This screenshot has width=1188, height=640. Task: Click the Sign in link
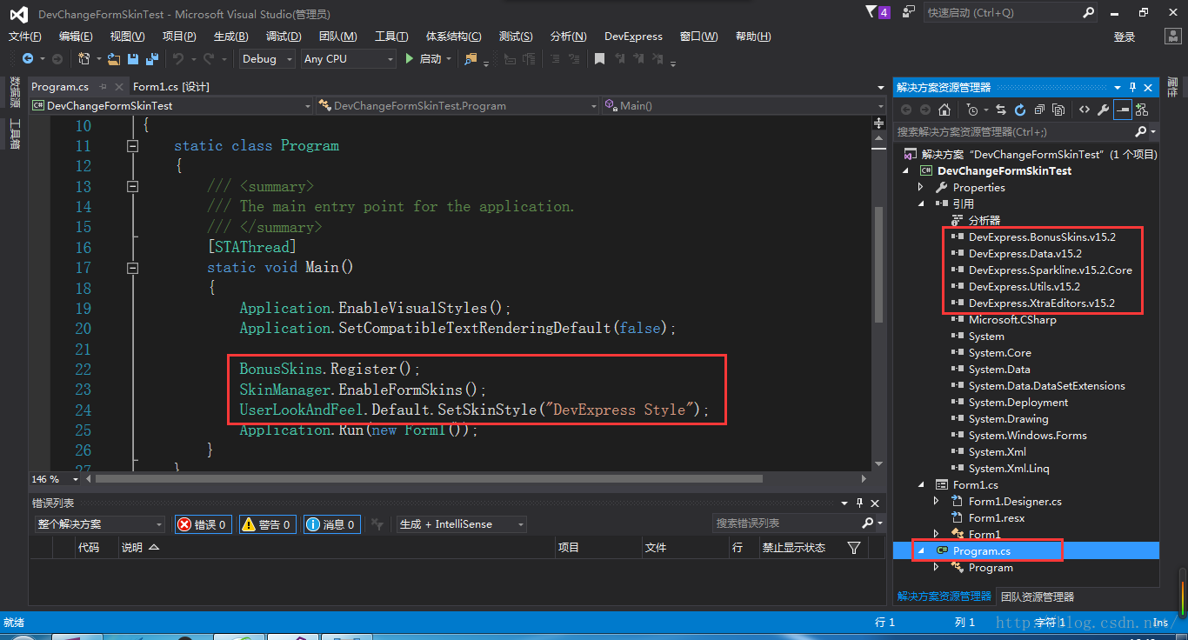click(1125, 37)
